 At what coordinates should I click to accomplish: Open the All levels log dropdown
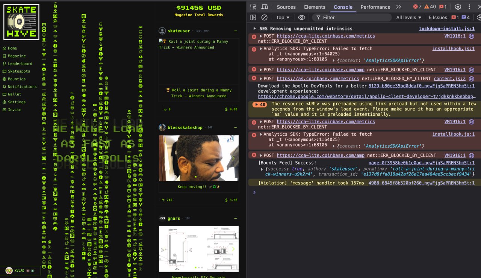pos(408,17)
